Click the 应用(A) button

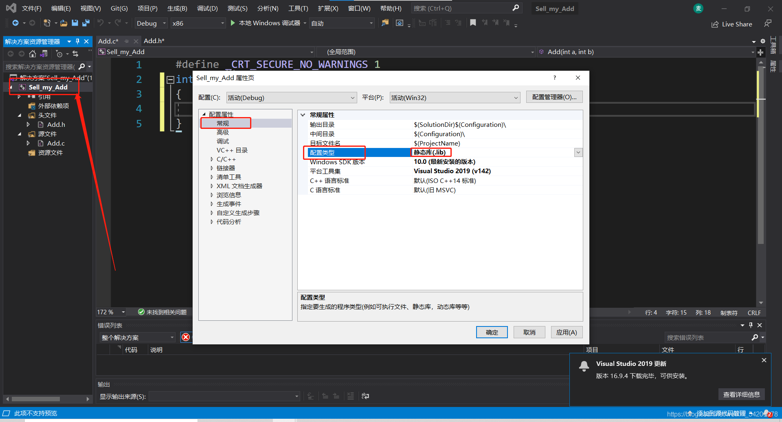tap(567, 332)
